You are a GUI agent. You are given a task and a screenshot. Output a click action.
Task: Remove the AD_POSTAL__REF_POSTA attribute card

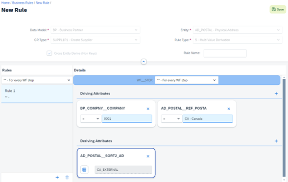click(229, 109)
